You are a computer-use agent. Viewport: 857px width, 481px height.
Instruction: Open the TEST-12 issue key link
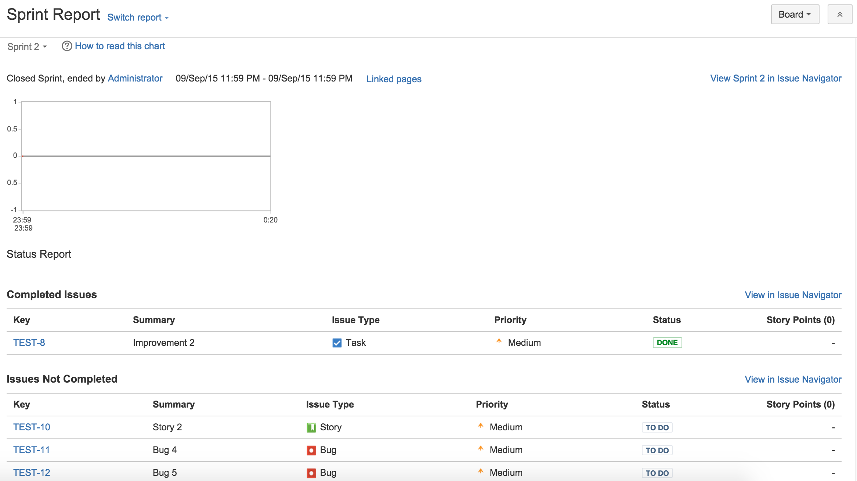(x=32, y=473)
